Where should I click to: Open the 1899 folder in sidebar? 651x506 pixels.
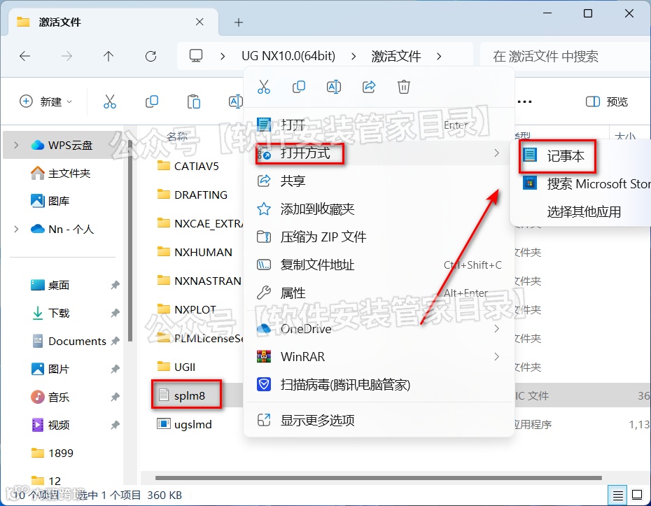(52, 453)
